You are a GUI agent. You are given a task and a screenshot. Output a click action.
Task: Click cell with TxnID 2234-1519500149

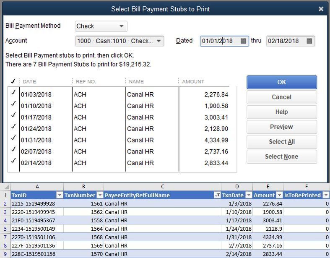(x=37, y=229)
